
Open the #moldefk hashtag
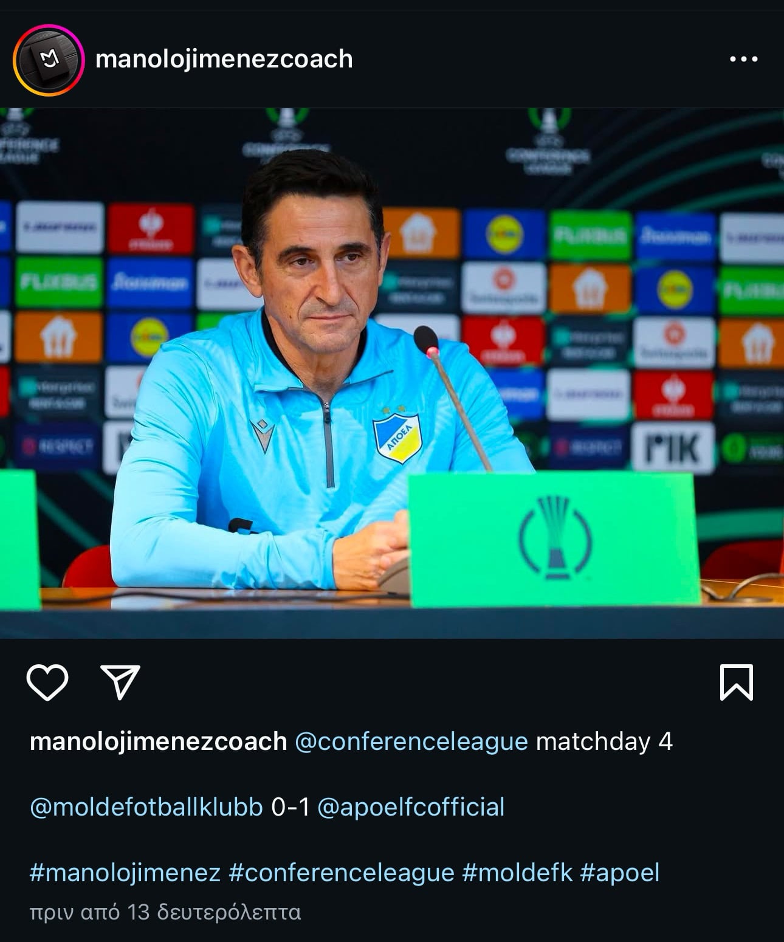(517, 873)
